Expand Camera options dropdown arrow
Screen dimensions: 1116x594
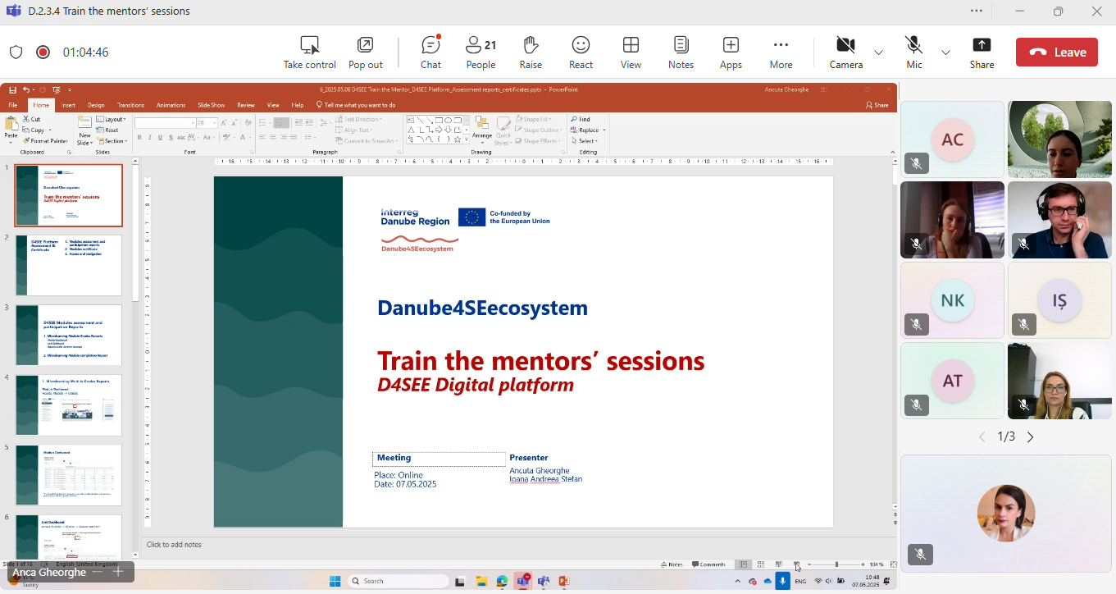[x=878, y=53]
